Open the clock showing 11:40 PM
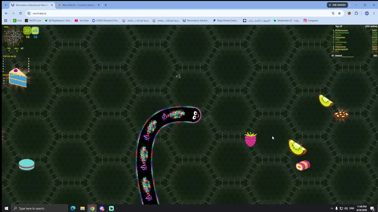 [362, 208]
